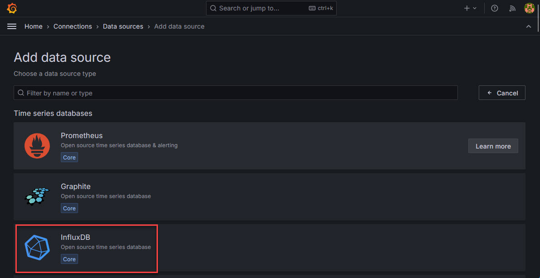This screenshot has height=278, width=540.
Task: Click the Grafana logo in top-left corner
Action: point(12,8)
